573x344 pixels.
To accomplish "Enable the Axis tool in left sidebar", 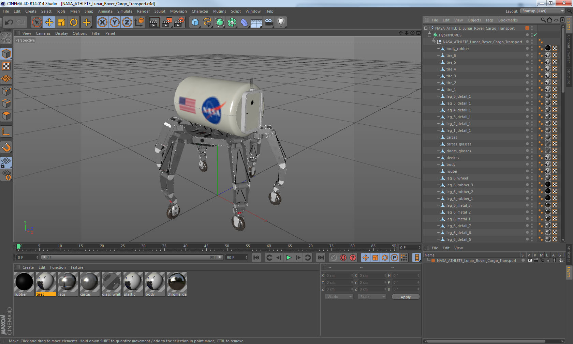I will [x=6, y=131].
